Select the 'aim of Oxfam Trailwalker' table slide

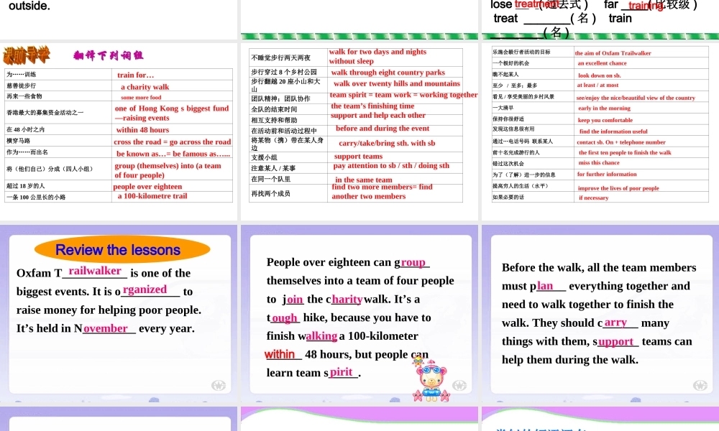click(600, 131)
